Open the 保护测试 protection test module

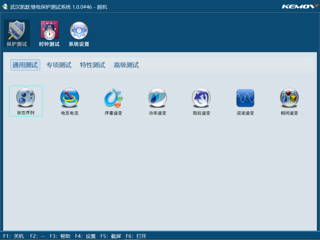point(17,33)
